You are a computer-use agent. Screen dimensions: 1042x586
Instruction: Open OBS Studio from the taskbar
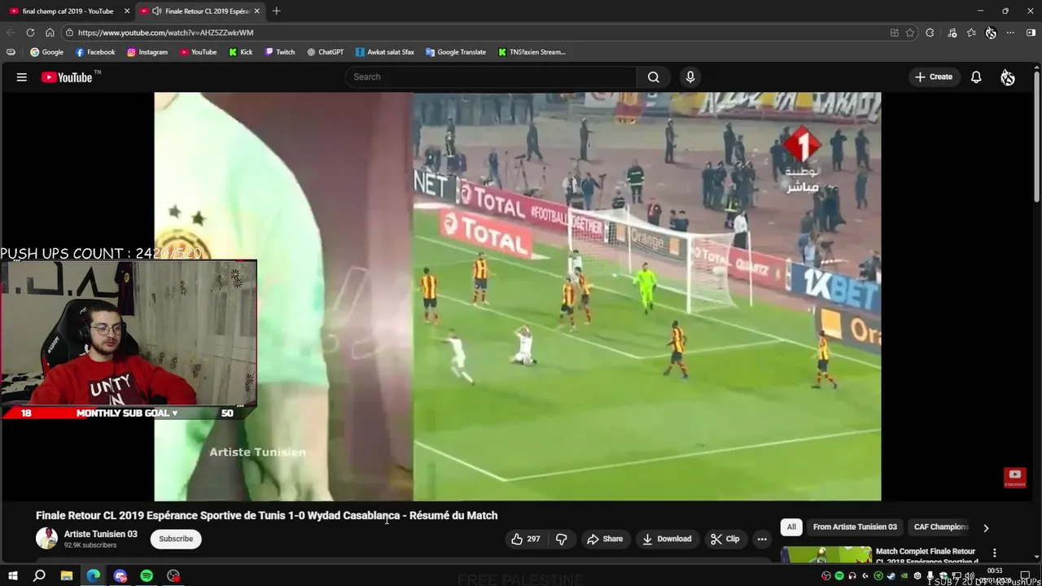click(x=173, y=575)
